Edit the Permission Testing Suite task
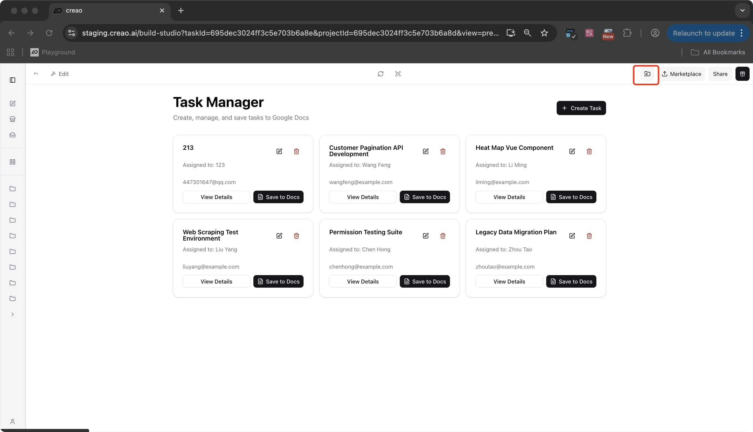753x432 pixels. point(425,236)
